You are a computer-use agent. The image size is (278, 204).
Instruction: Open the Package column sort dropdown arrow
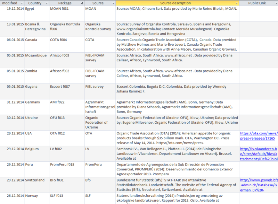82,3
